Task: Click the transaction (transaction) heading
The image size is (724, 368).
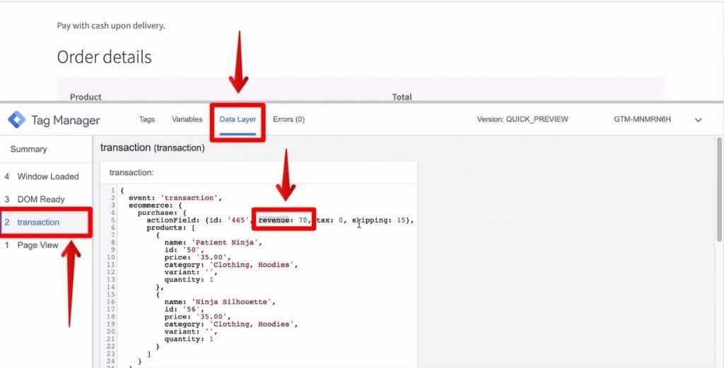Action: [153, 148]
